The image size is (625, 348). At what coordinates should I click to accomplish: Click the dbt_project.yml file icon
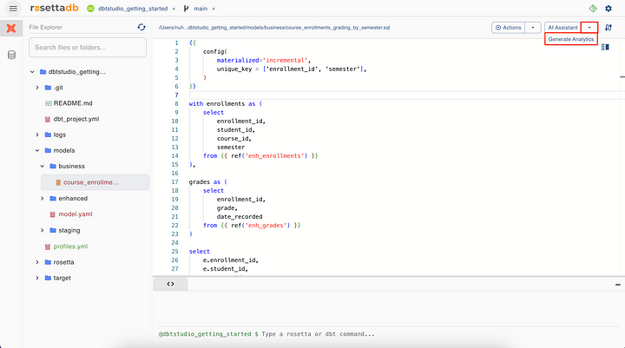pyautogui.click(x=48, y=119)
